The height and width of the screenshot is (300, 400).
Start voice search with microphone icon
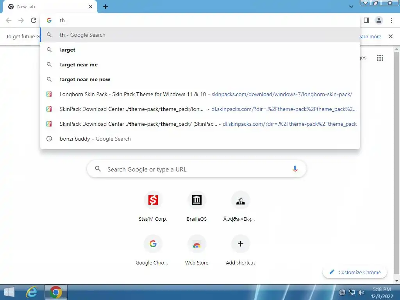295,169
